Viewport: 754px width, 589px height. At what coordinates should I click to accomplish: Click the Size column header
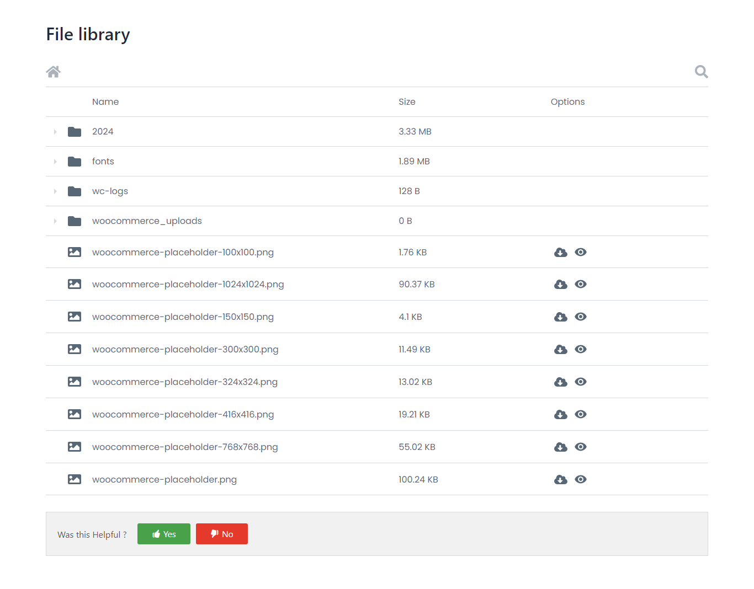click(407, 101)
